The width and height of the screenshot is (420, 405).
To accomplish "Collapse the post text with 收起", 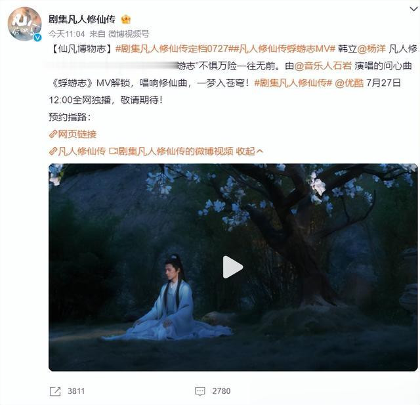I will (x=249, y=152).
